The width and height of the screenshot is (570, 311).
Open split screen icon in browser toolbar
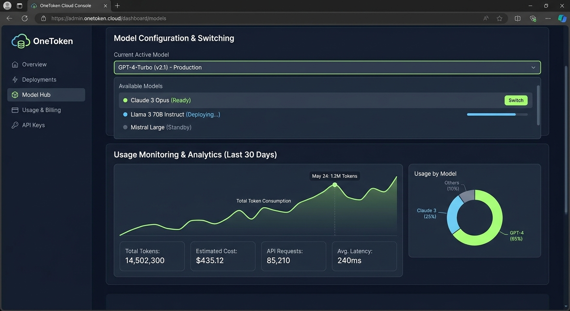pyautogui.click(x=517, y=18)
